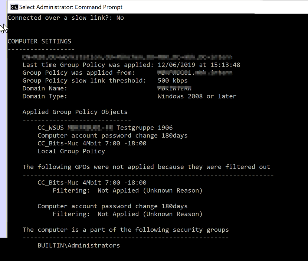The image size is (308, 261).
Task: Click the 'Domain Name:' label
Action: 45,88
